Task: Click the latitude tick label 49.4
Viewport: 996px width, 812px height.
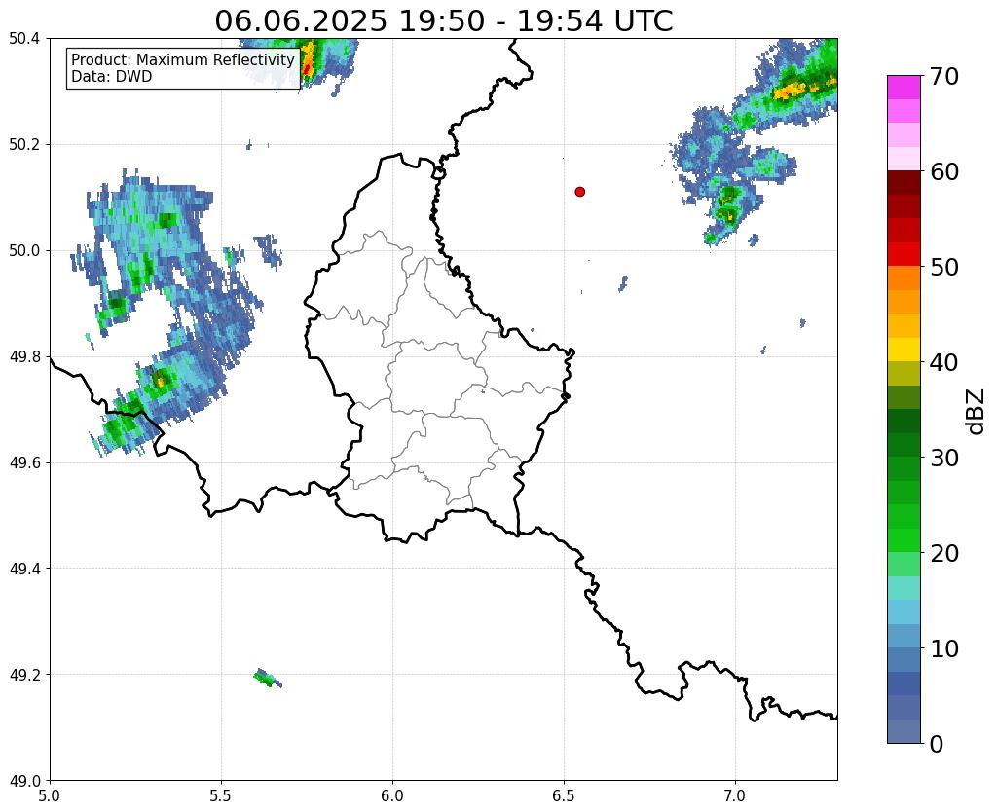Action: 24,569
